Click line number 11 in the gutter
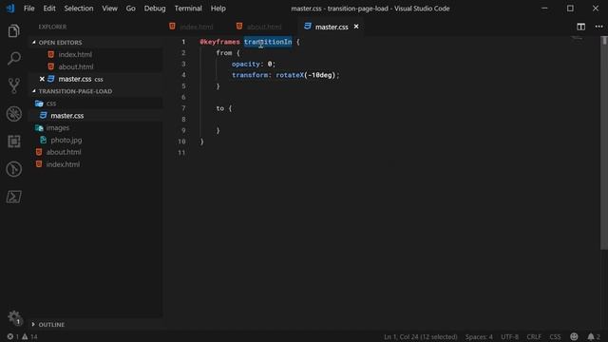 pyautogui.click(x=181, y=153)
